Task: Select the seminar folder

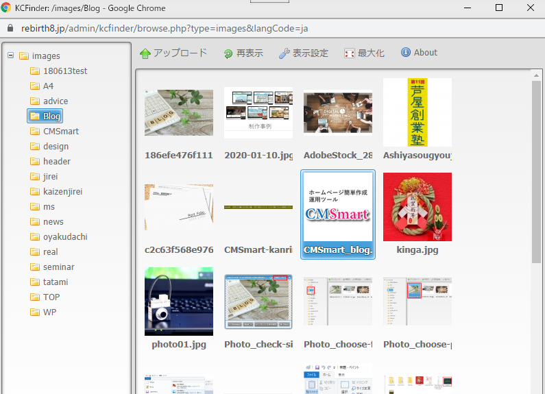Action: coord(58,267)
